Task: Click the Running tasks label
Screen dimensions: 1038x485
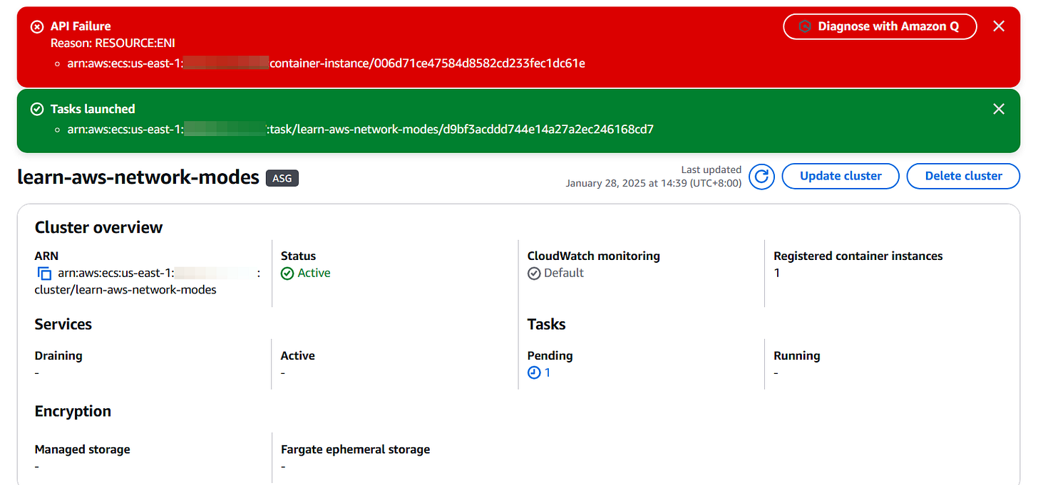Action: tap(796, 355)
